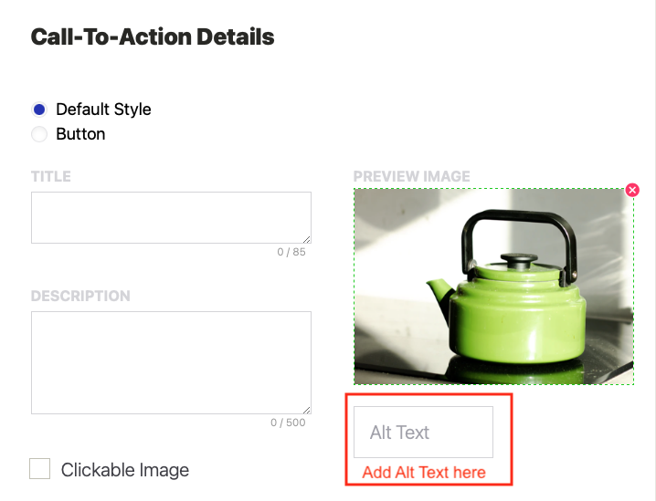Screen dimensions: 656x501
Task: Click the Call-To-Action Details heading
Action: point(153,37)
